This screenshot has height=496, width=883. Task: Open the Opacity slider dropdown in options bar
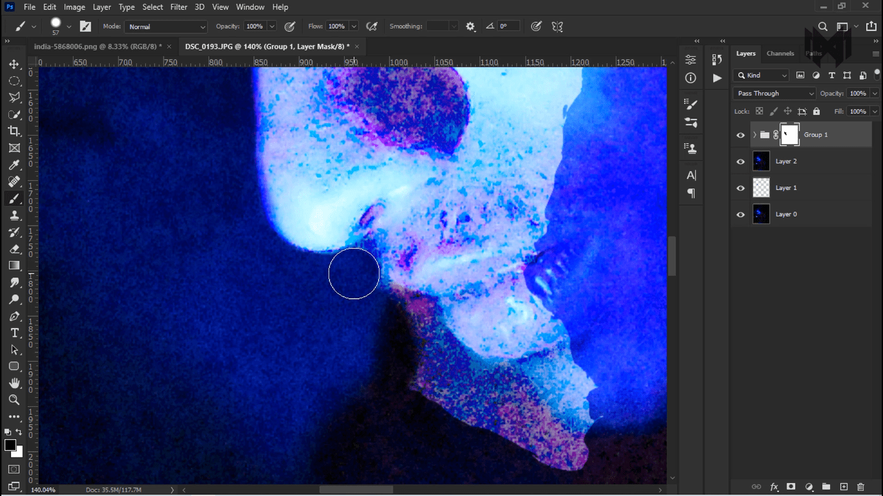pos(272,26)
